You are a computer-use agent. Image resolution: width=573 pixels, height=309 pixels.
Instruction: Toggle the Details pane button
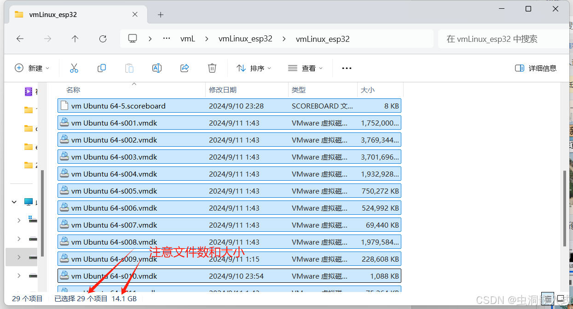536,68
